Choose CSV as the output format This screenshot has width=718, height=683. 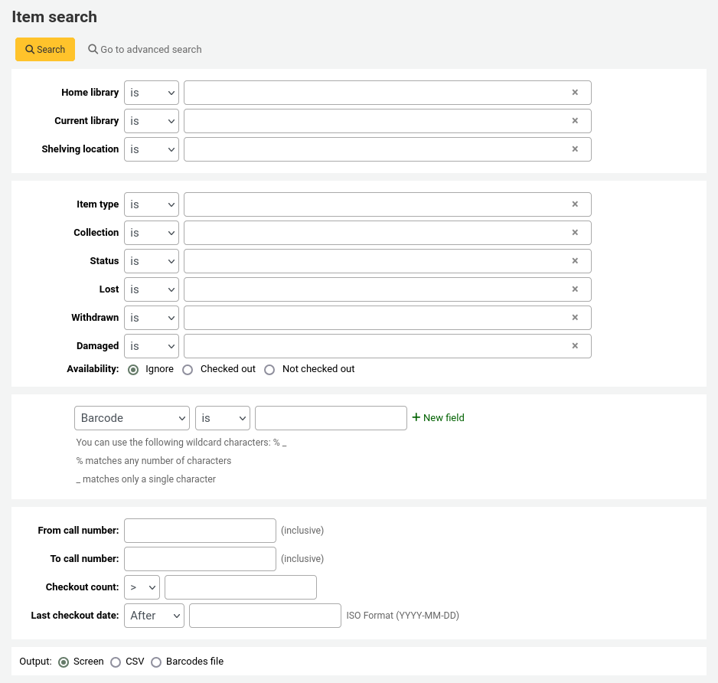[116, 662]
